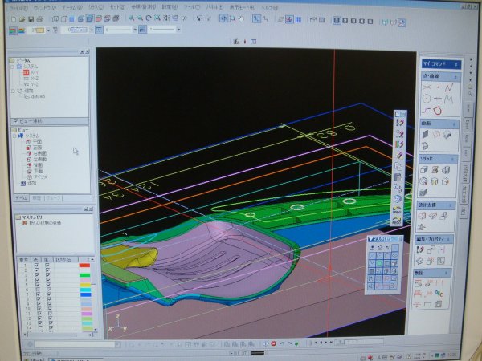Select the filled surface tool in 曲面 panel
Viewport: 482px width, 361px height.
(425, 134)
